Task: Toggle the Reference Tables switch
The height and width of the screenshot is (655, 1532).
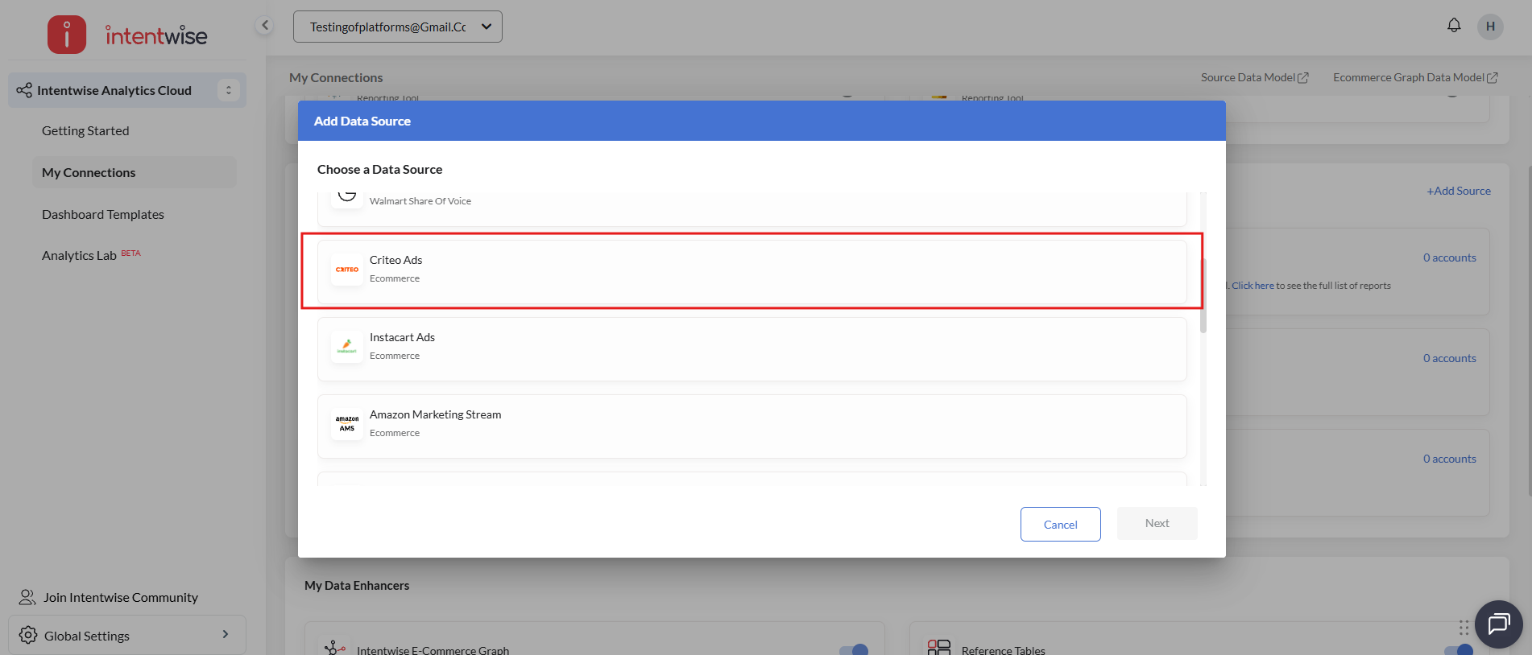Action: (x=1458, y=649)
